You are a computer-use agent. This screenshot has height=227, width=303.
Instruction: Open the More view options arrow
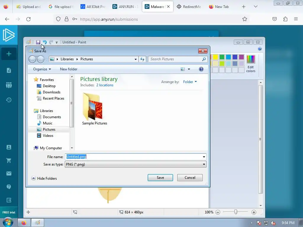189,69
